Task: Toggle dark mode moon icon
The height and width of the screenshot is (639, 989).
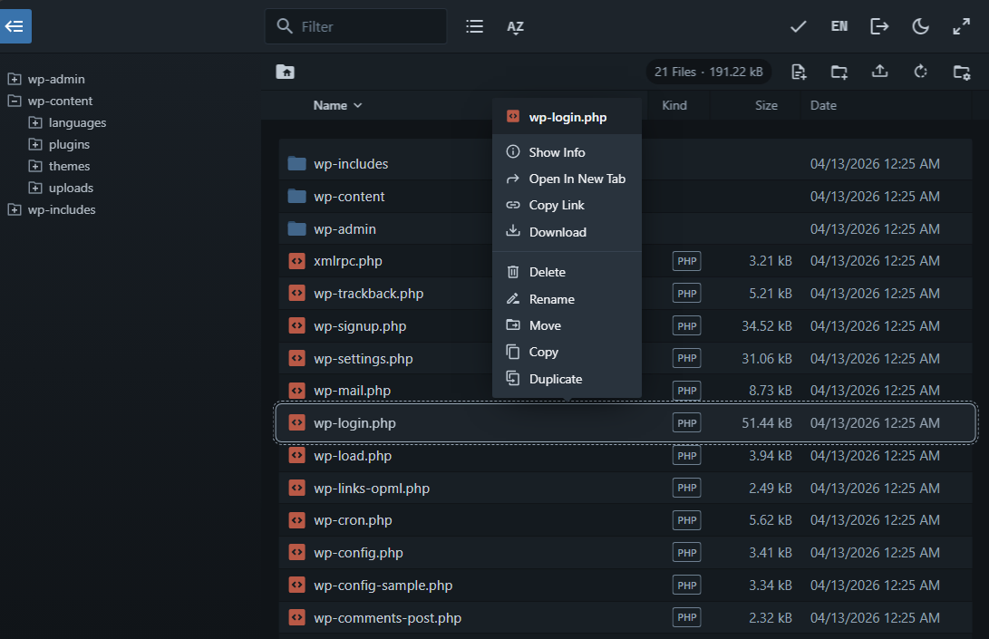Action: (x=920, y=26)
